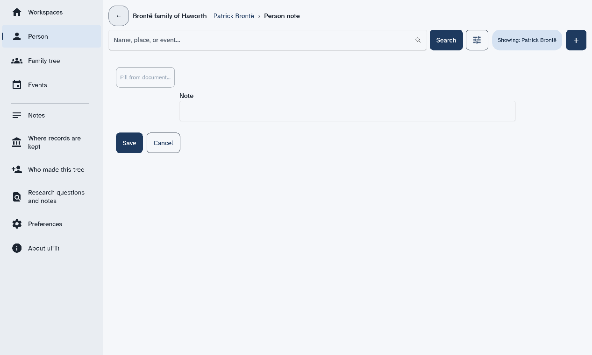The height and width of the screenshot is (355, 592).
Task: Click the Research questions magnifier document icon
Action: [x=17, y=197]
